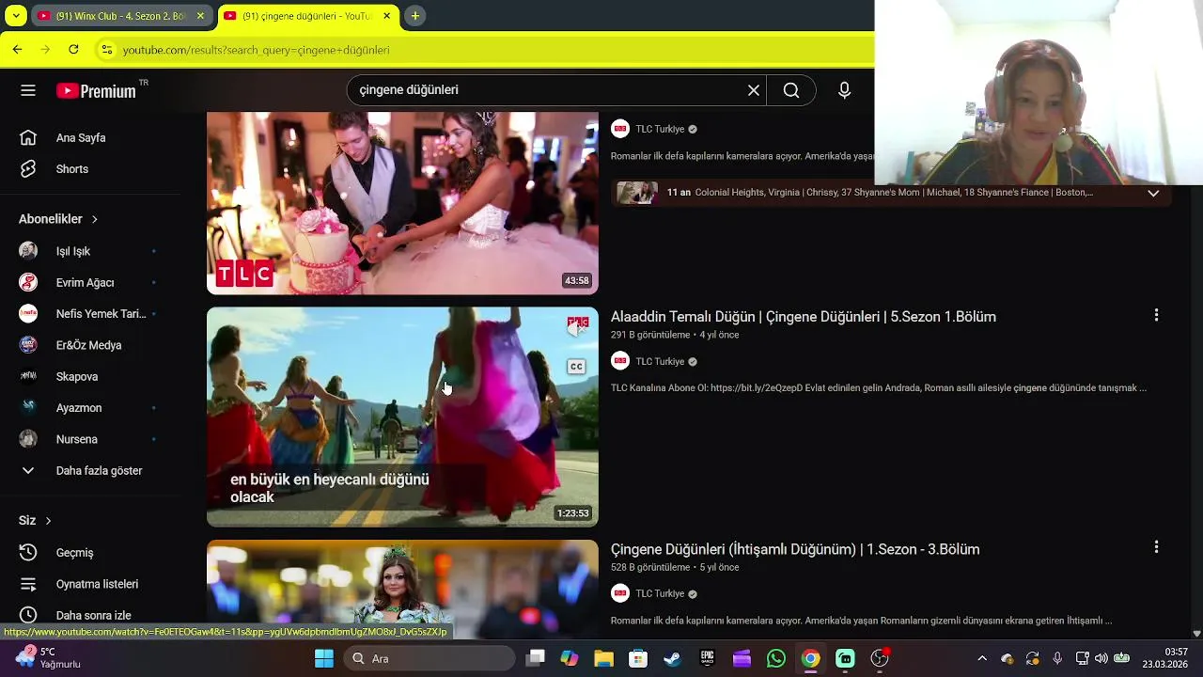Open more options for Alaaddin Temalı Düğün

click(1156, 316)
